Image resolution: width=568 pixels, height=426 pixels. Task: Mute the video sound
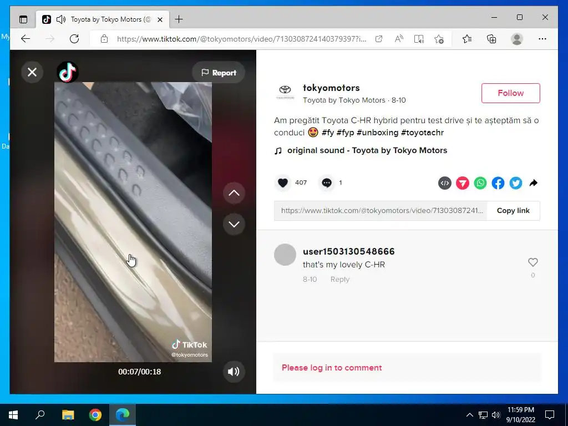(234, 371)
